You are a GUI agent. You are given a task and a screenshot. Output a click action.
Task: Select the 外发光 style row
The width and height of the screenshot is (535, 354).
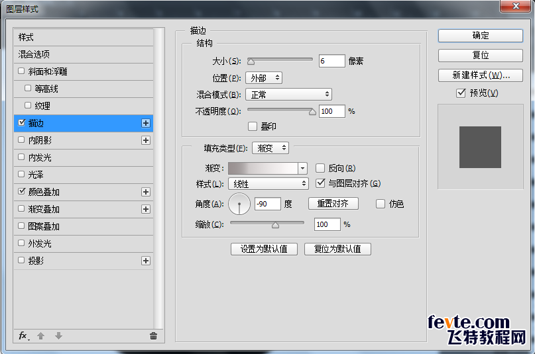pyautogui.click(x=84, y=243)
